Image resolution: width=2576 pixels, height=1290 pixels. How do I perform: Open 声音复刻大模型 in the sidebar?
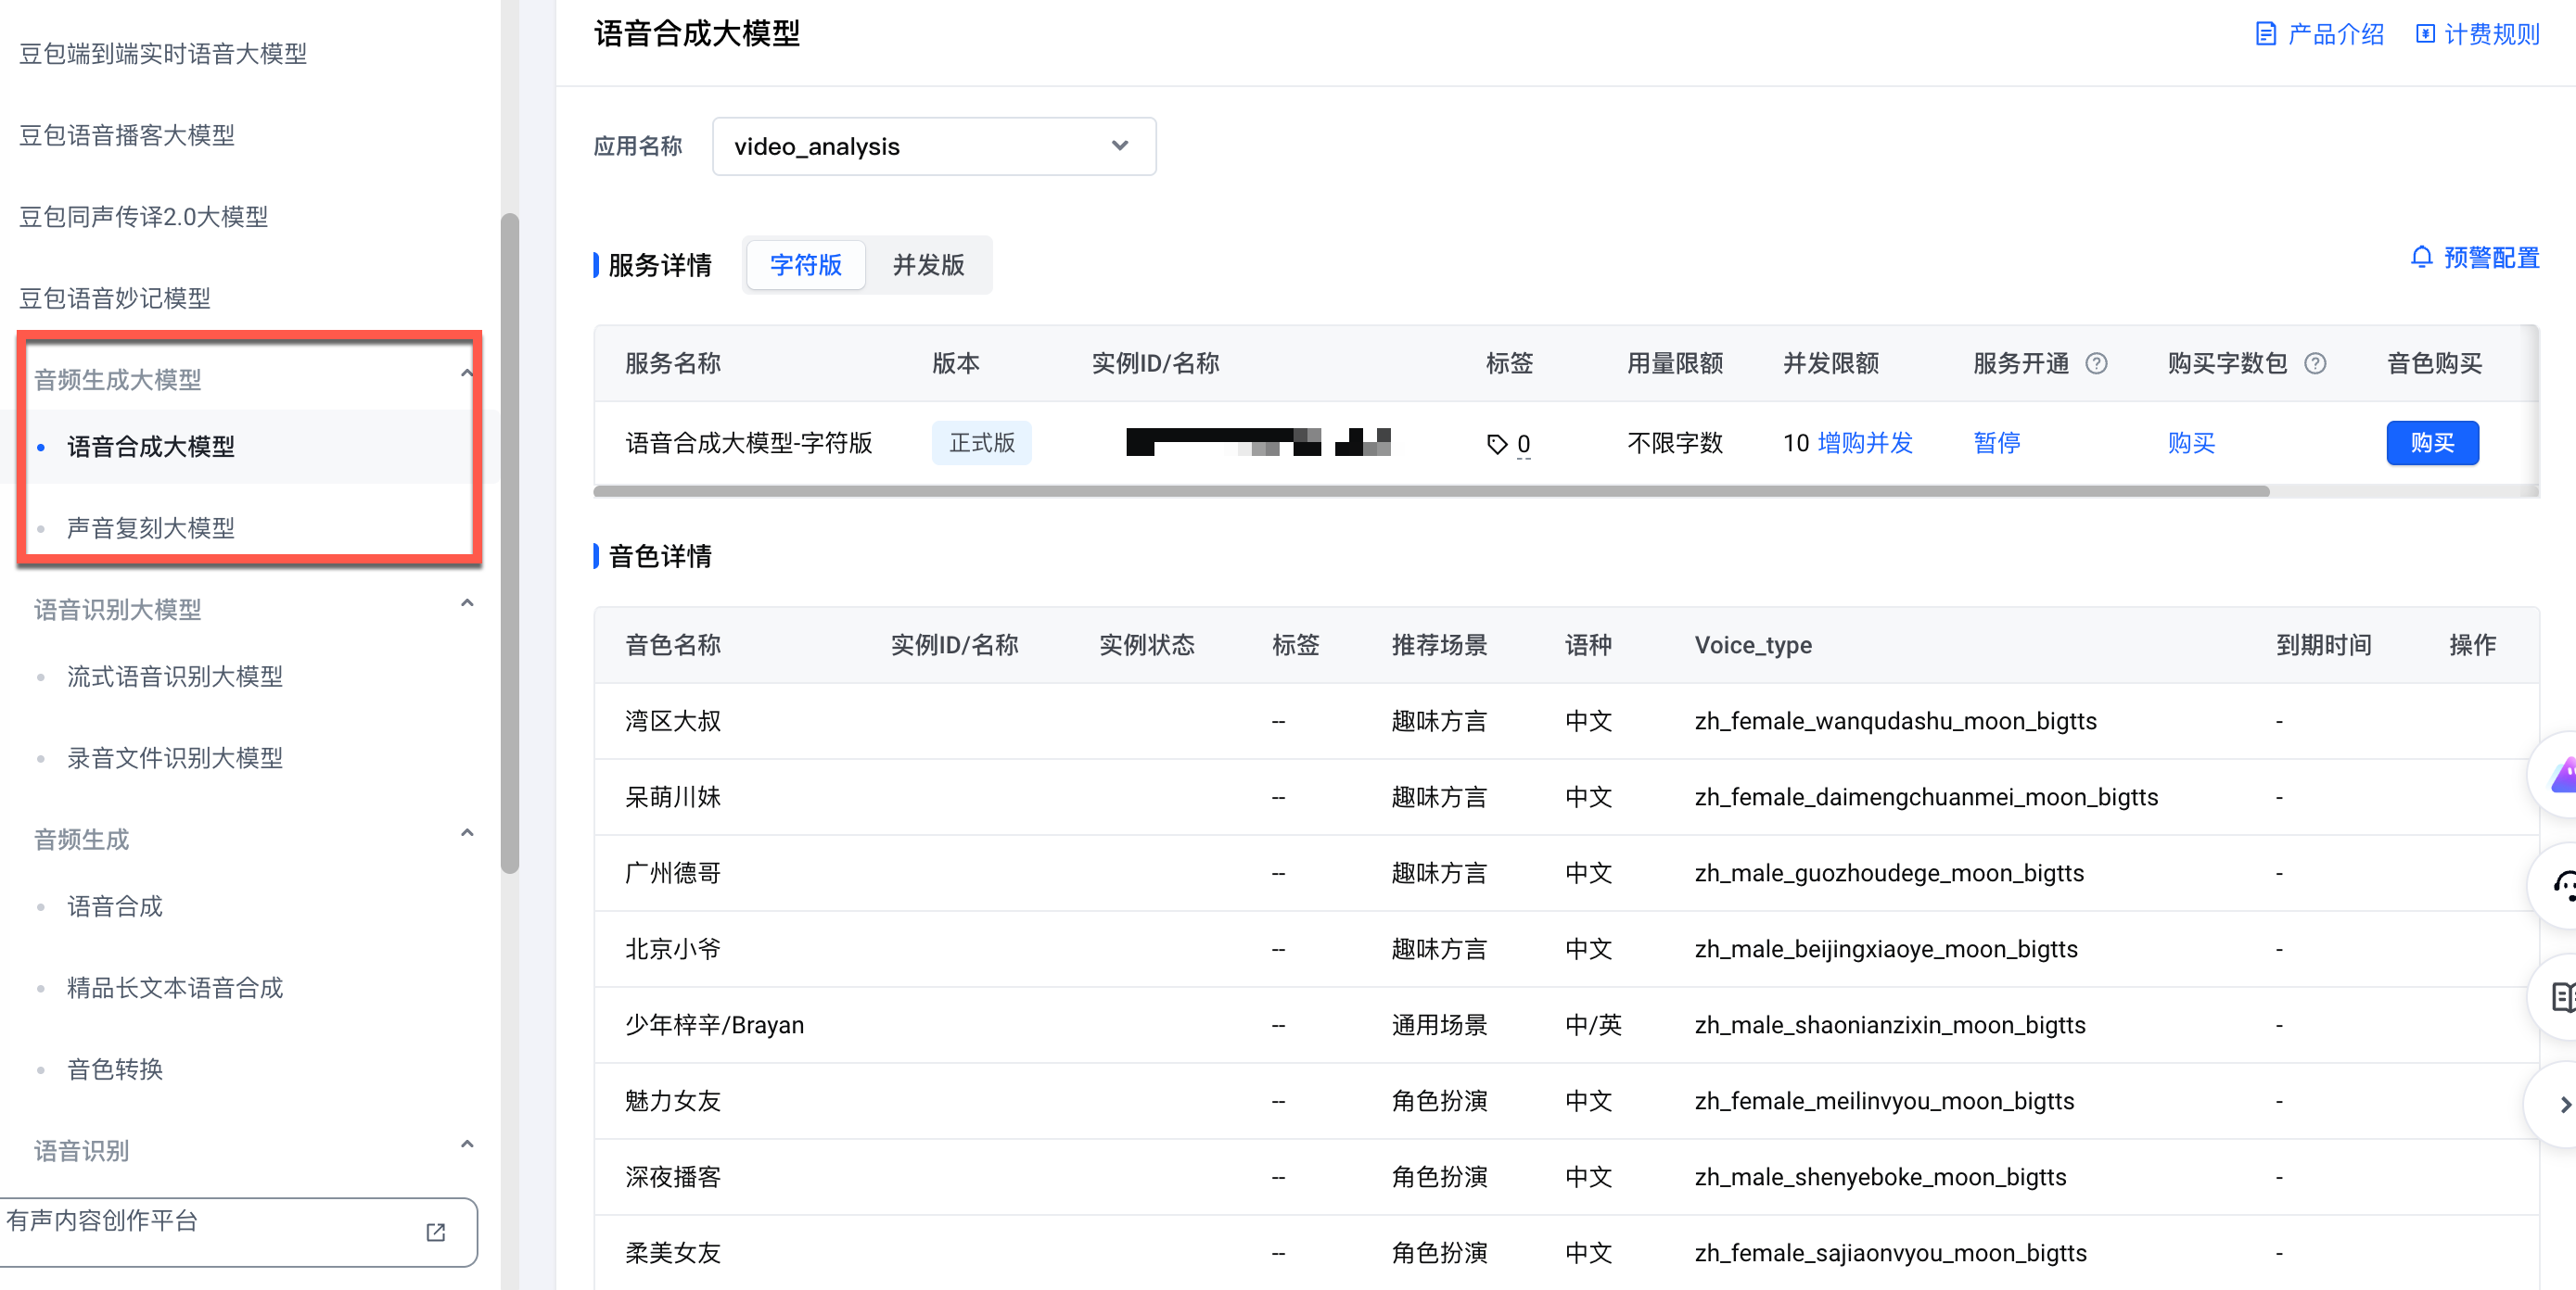(151, 527)
